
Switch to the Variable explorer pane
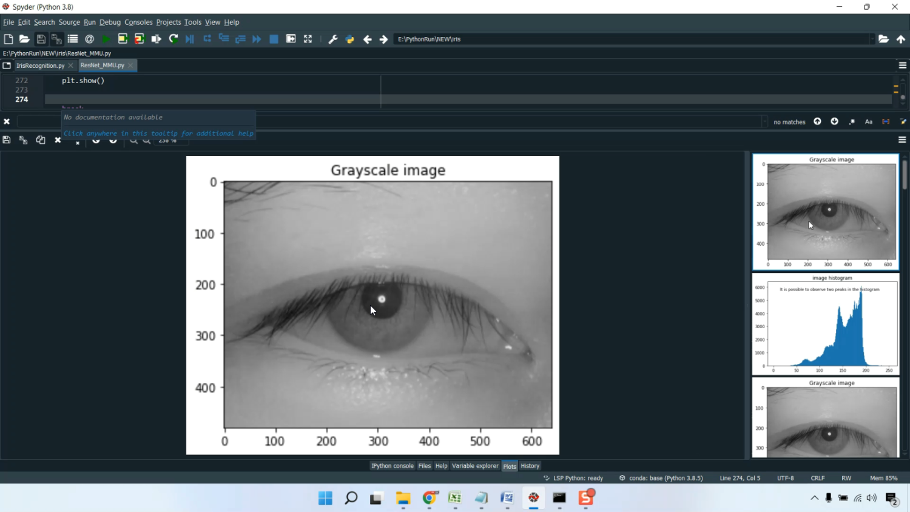point(474,466)
